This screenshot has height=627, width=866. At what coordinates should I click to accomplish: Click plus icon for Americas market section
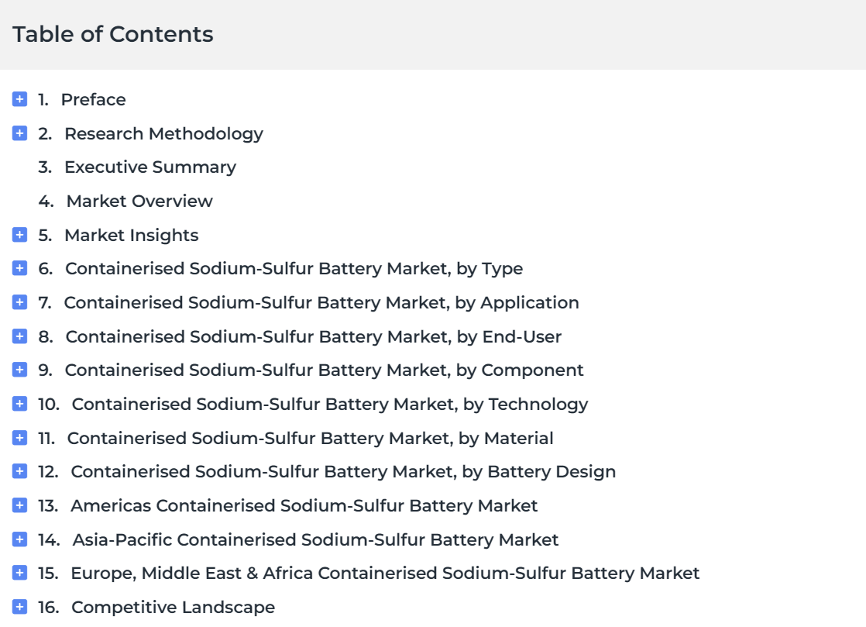[x=19, y=505]
